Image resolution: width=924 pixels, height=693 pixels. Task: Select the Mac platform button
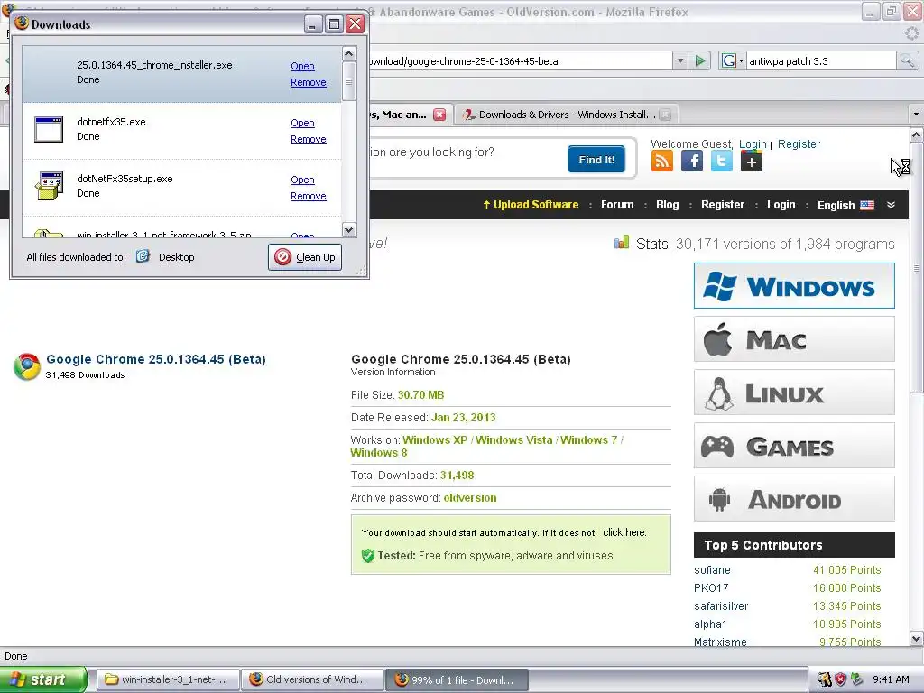(x=794, y=339)
